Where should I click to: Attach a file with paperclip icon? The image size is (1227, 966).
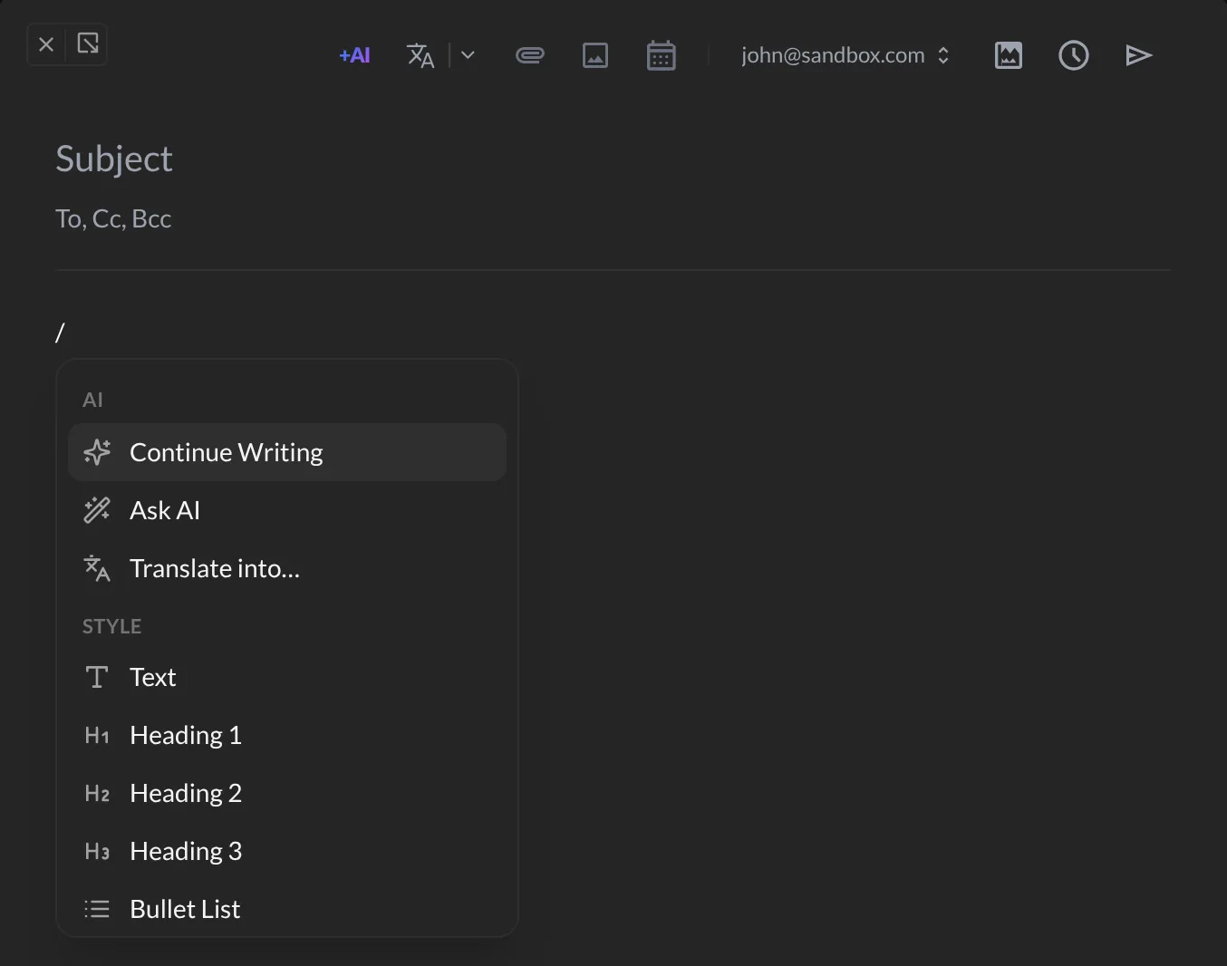530,55
